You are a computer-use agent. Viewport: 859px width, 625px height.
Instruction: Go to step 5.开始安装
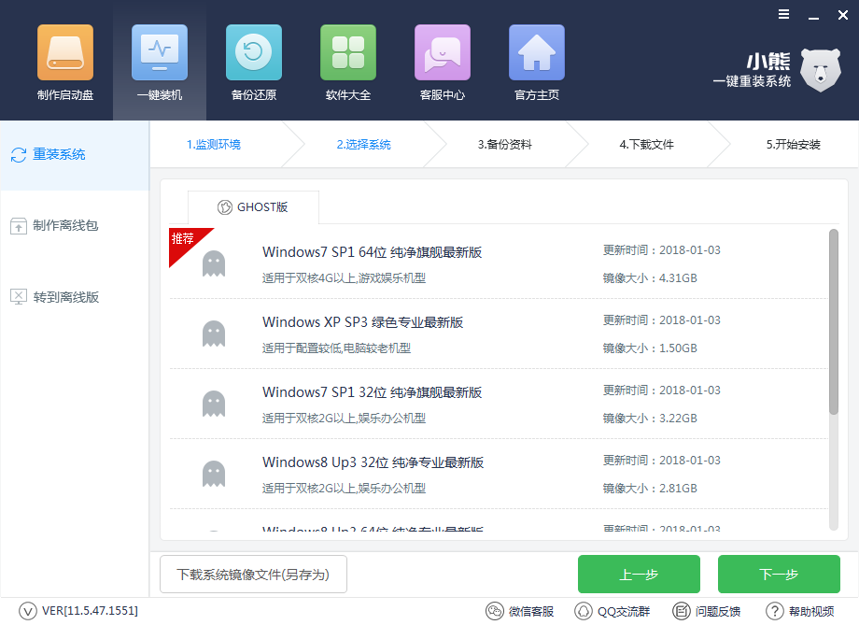click(794, 145)
